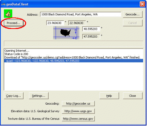Click the Geocode... button
The width and height of the screenshot is (147, 126).
133,14
